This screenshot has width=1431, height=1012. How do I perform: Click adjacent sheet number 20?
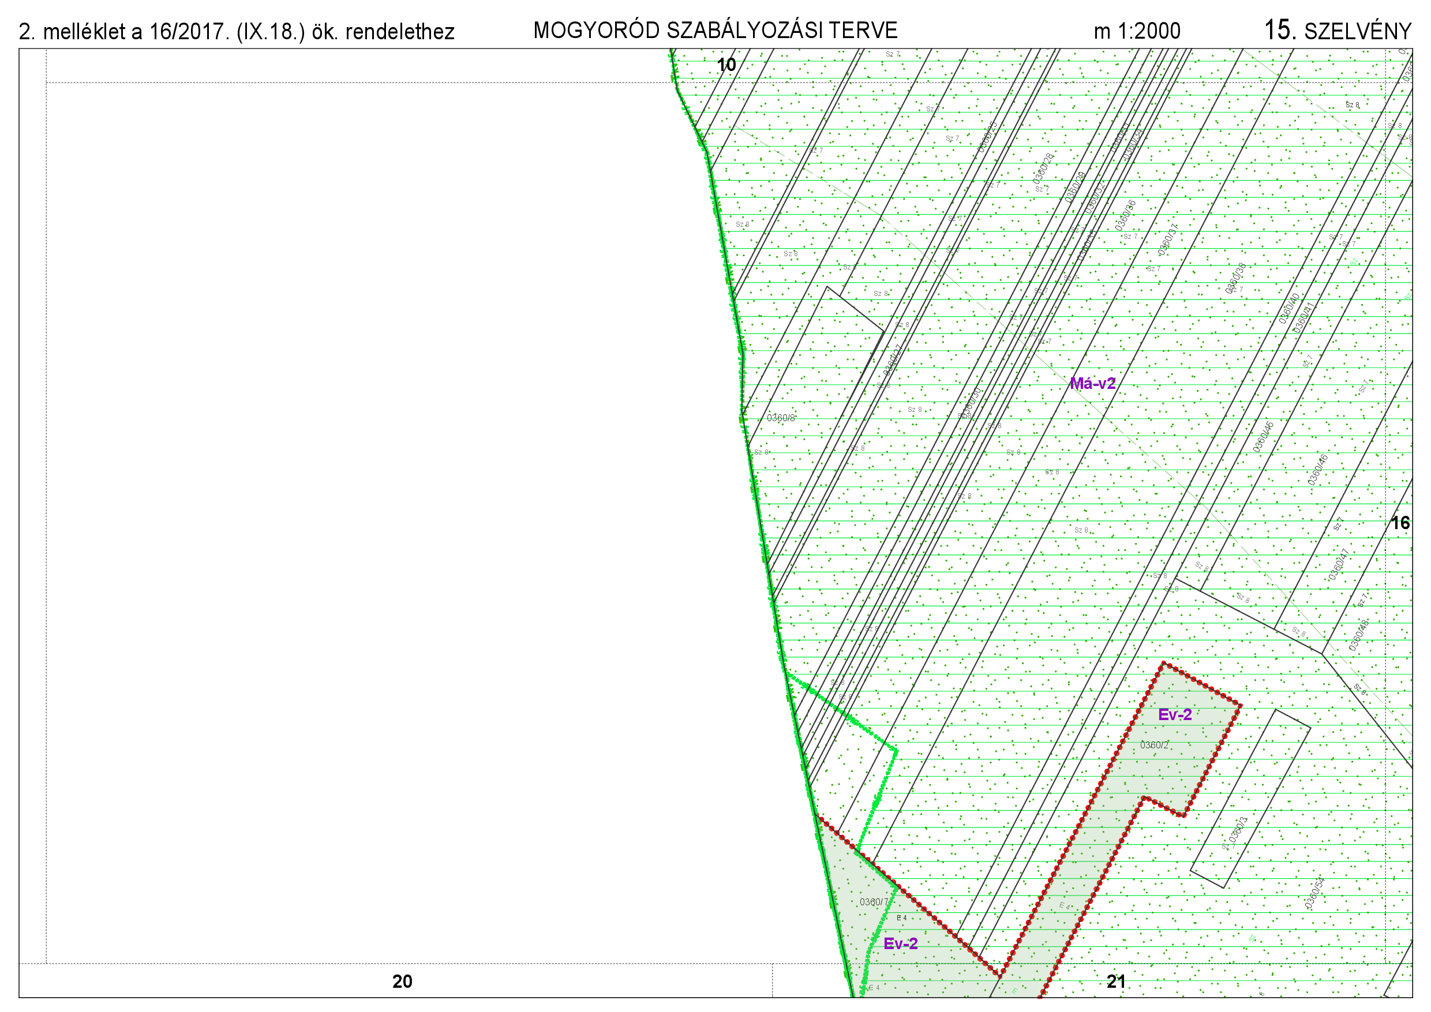coord(402,981)
